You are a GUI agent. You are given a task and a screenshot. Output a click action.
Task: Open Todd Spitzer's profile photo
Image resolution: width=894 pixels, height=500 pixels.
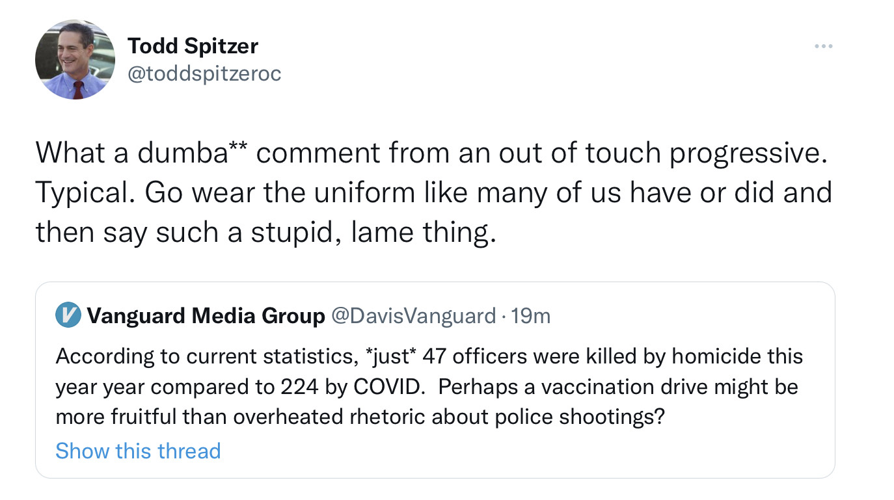coord(75,59)
